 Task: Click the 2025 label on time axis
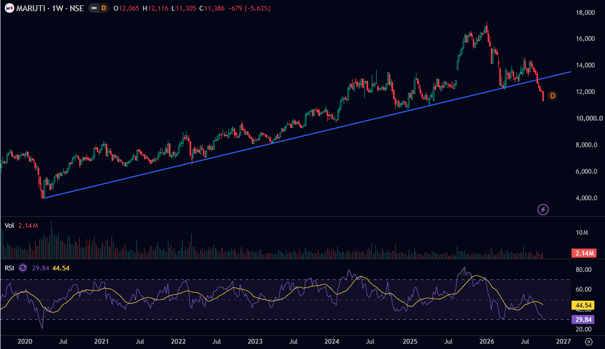click(410, 342)
